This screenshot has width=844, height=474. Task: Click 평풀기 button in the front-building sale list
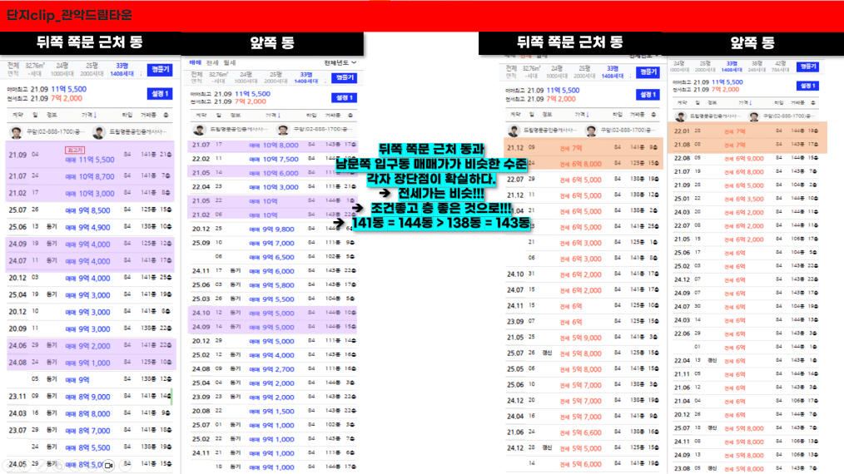pos(345,77)
